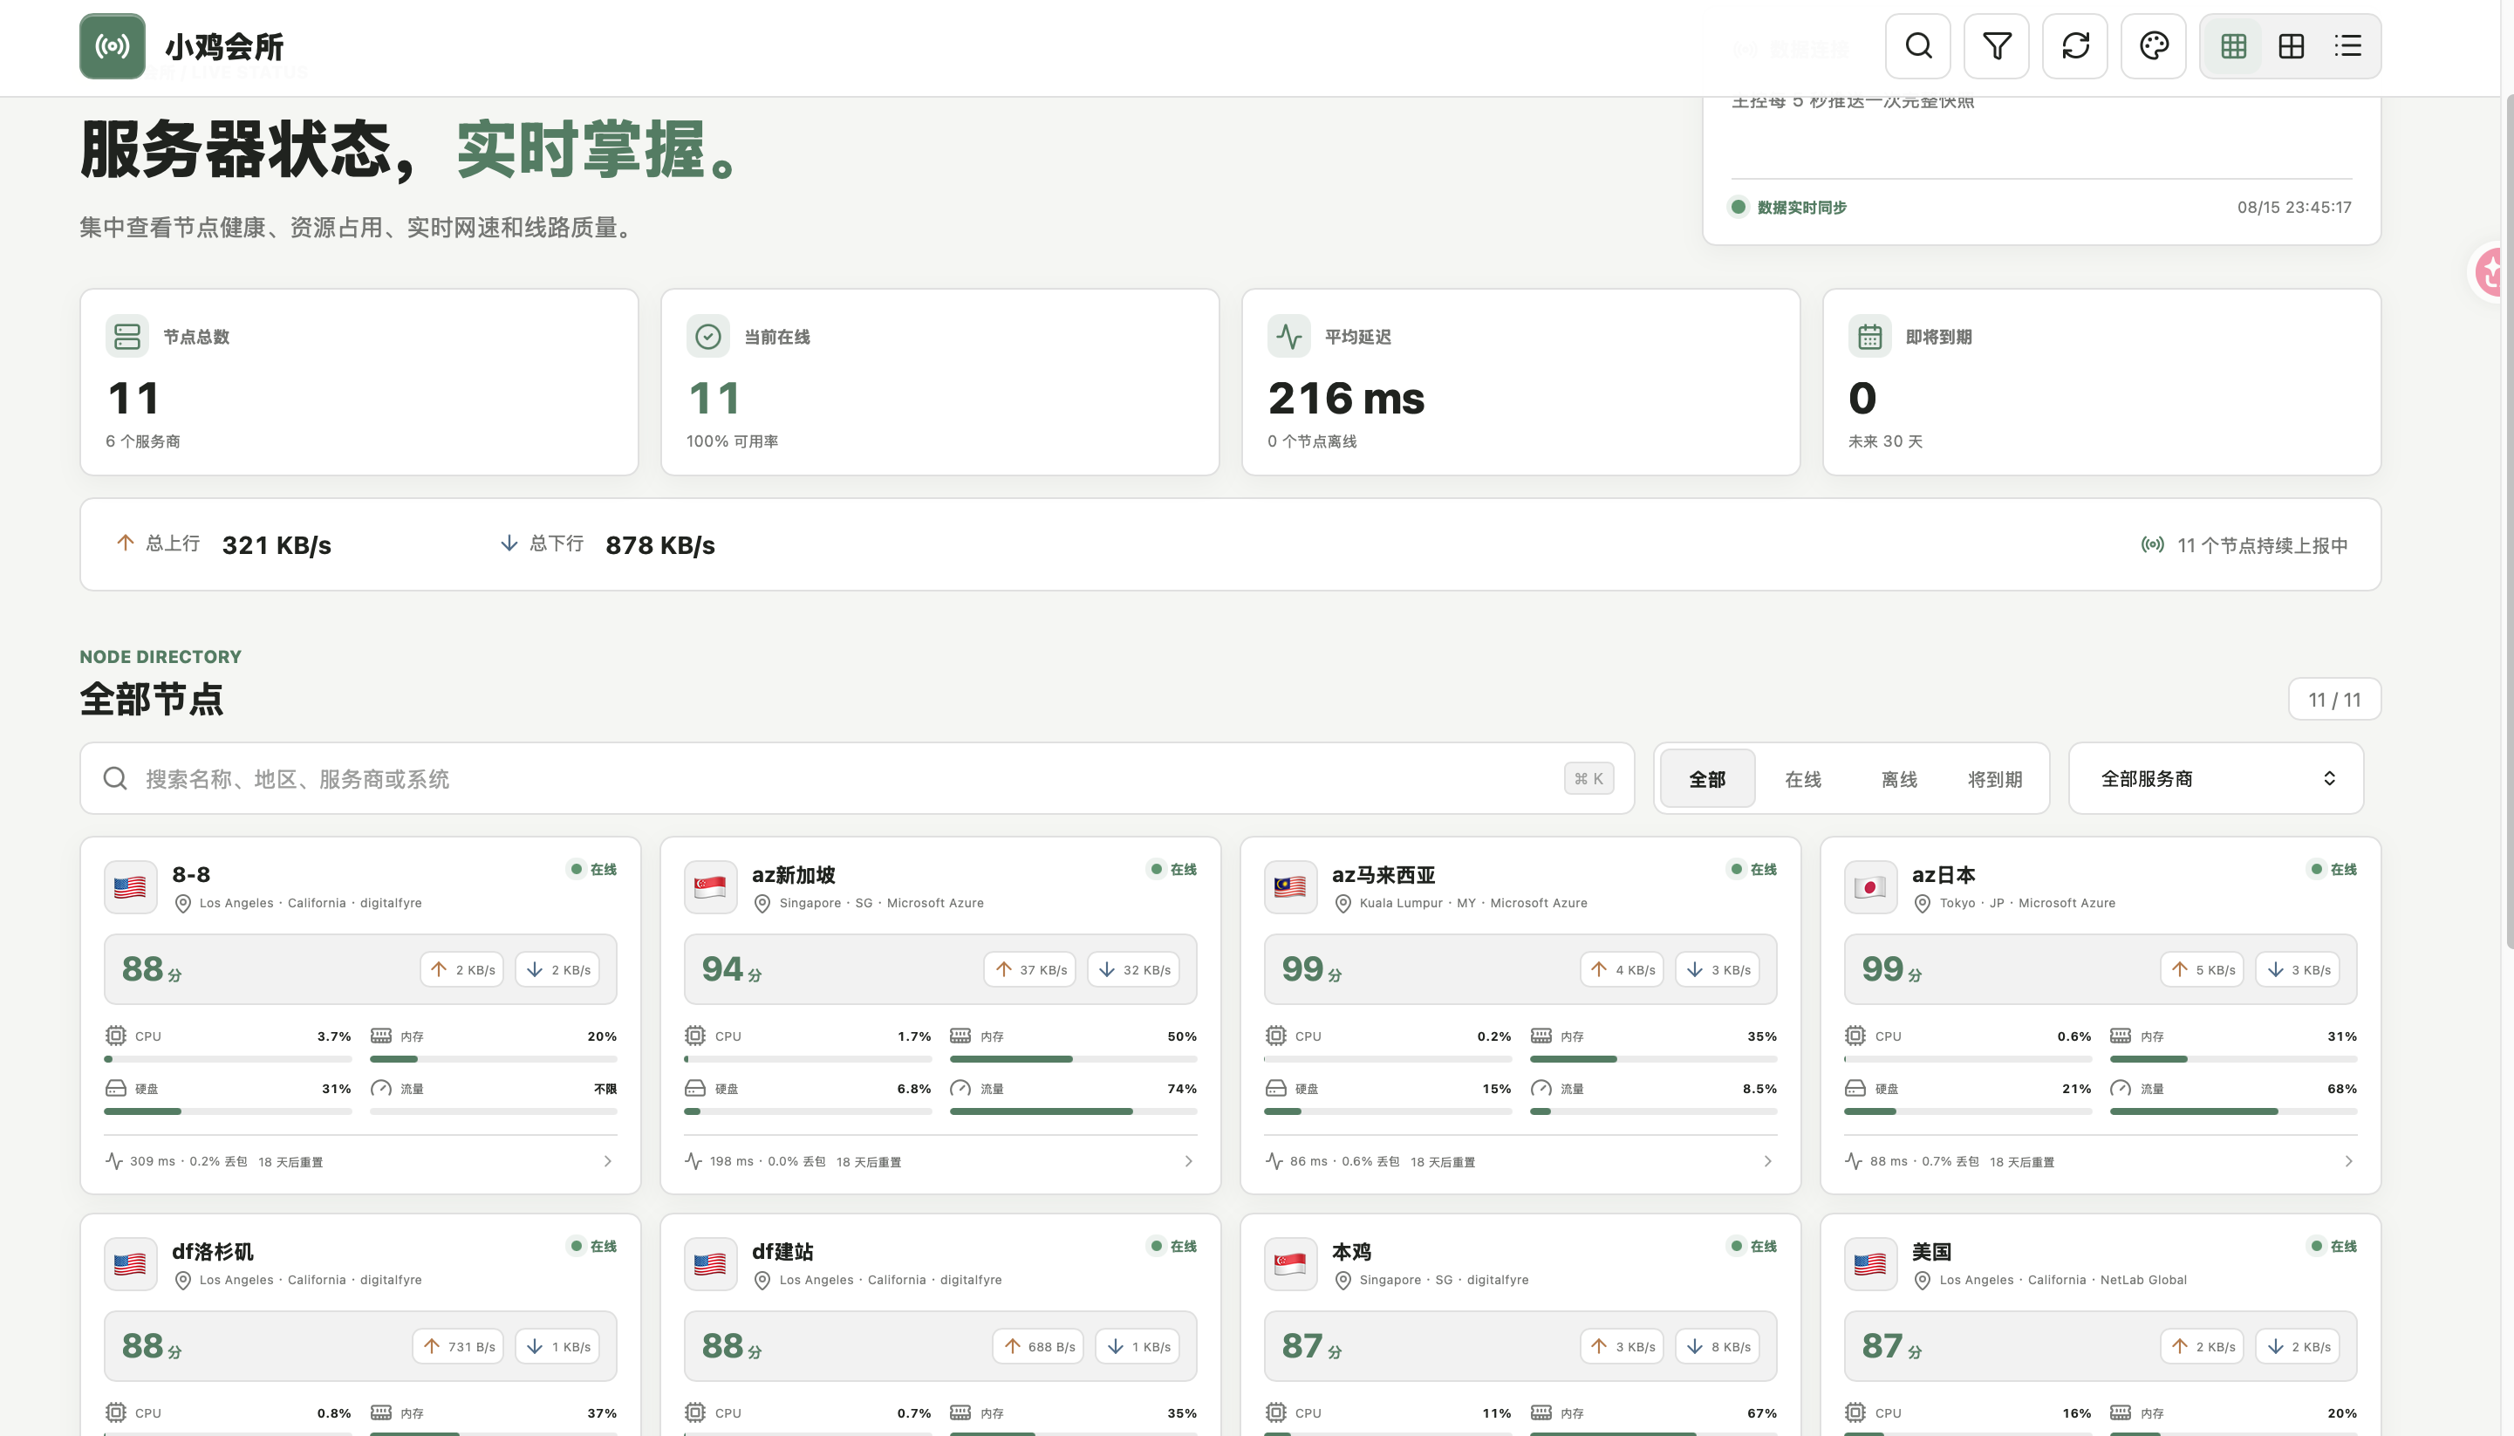The image size is (2514, 1436).
Task: Click the magnifier icon in node search box
Action: pos(115,778)
